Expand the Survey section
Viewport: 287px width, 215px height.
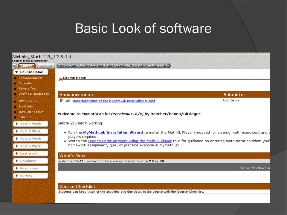coord(31,176)
